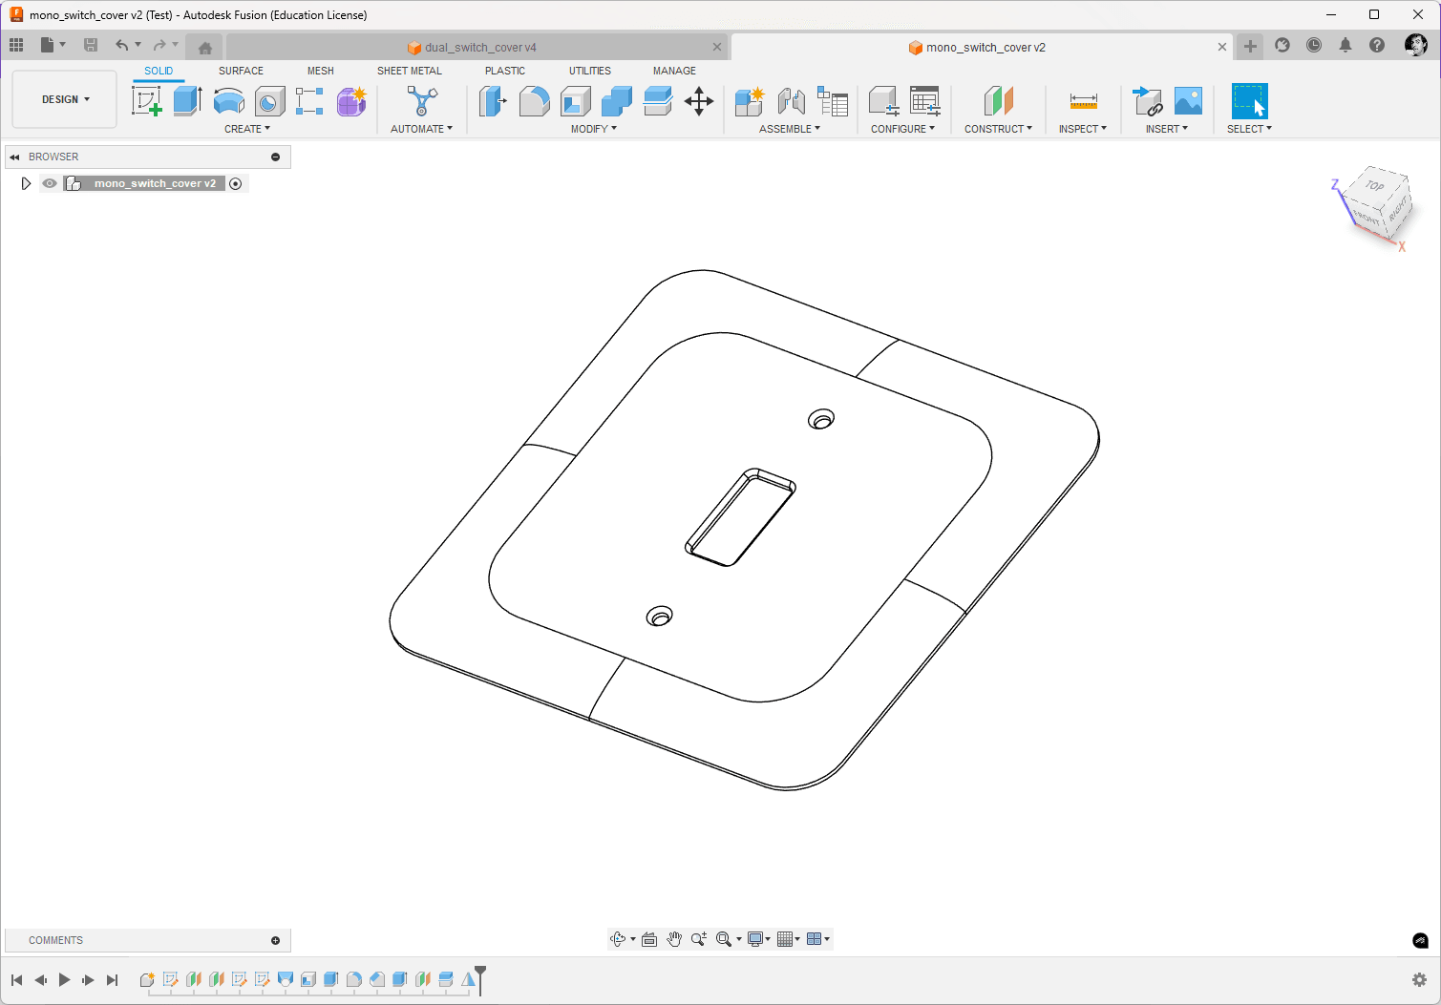
Task: Switch to the MESH tab
Action: 321,71
